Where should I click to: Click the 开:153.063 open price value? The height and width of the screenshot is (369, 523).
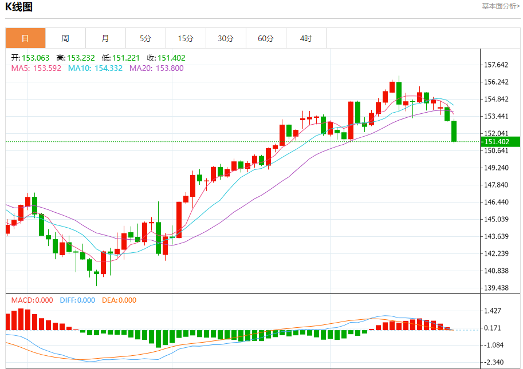(30, 58)
